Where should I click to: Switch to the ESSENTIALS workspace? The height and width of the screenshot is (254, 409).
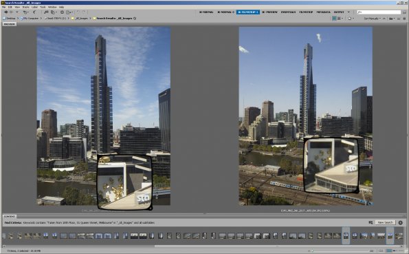click(288, 12)
